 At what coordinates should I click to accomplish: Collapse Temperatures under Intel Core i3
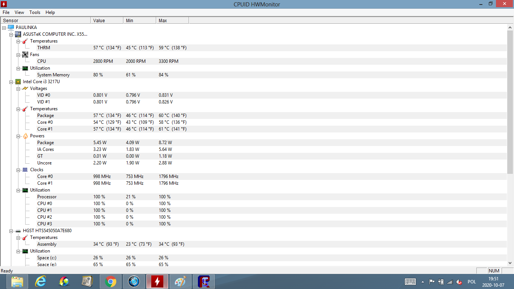[18, 109]
